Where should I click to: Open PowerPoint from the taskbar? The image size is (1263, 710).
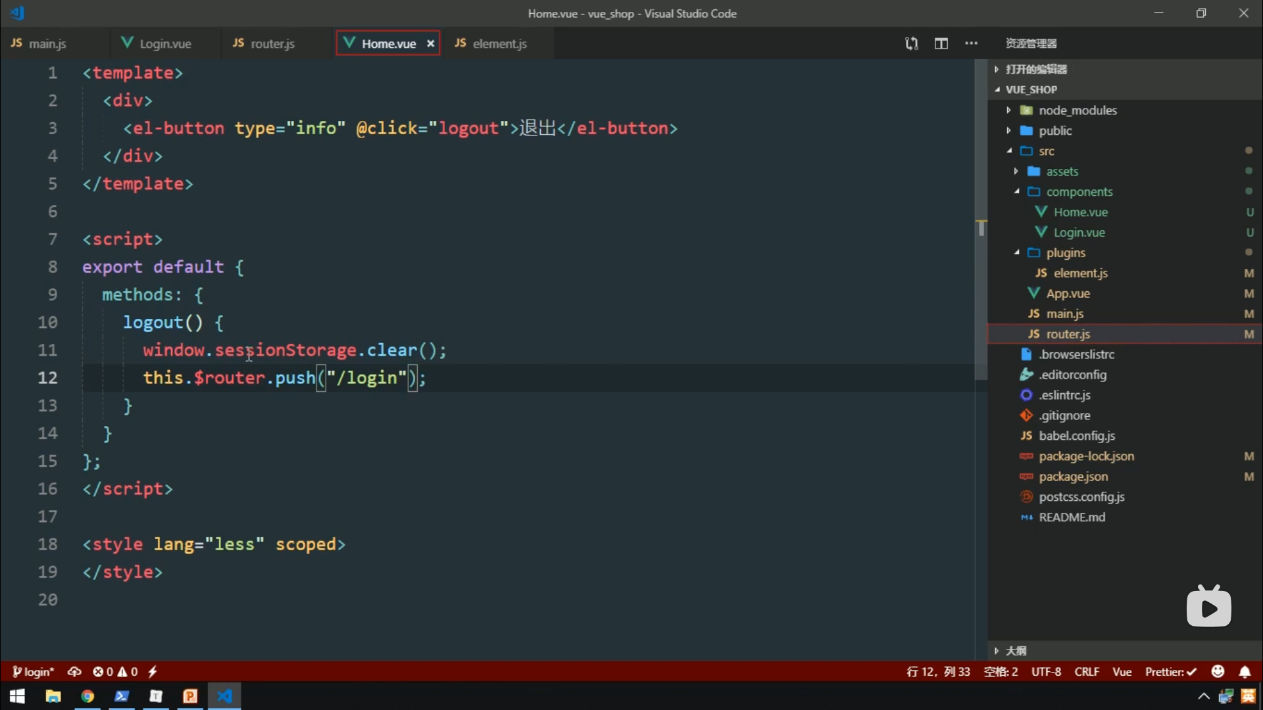(x=190, y=696)
